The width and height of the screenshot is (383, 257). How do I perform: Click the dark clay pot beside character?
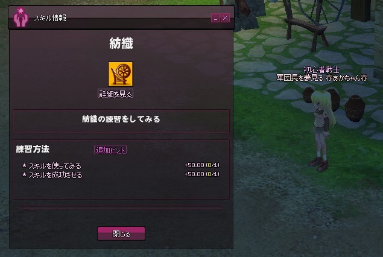click(355, 108)
